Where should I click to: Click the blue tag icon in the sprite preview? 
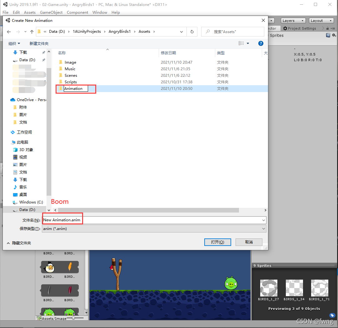click(x=332, y=316)
